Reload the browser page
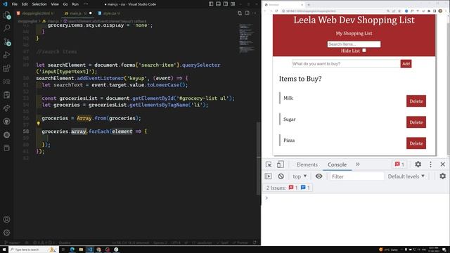This screenshot has width=450, height=253. pos(276,11)
